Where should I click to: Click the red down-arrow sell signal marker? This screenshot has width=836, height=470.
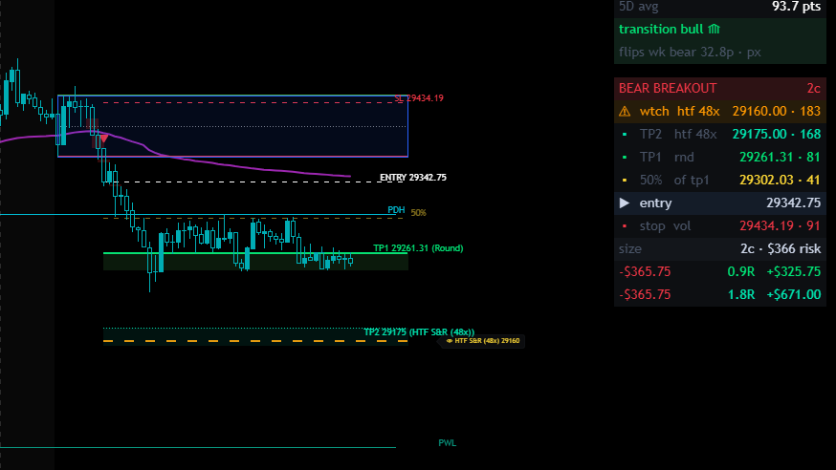(x=104, y=139)
